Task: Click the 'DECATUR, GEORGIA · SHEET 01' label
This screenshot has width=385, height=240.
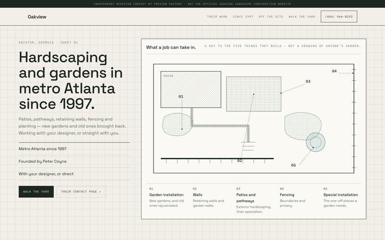Action: click(49, 42)
